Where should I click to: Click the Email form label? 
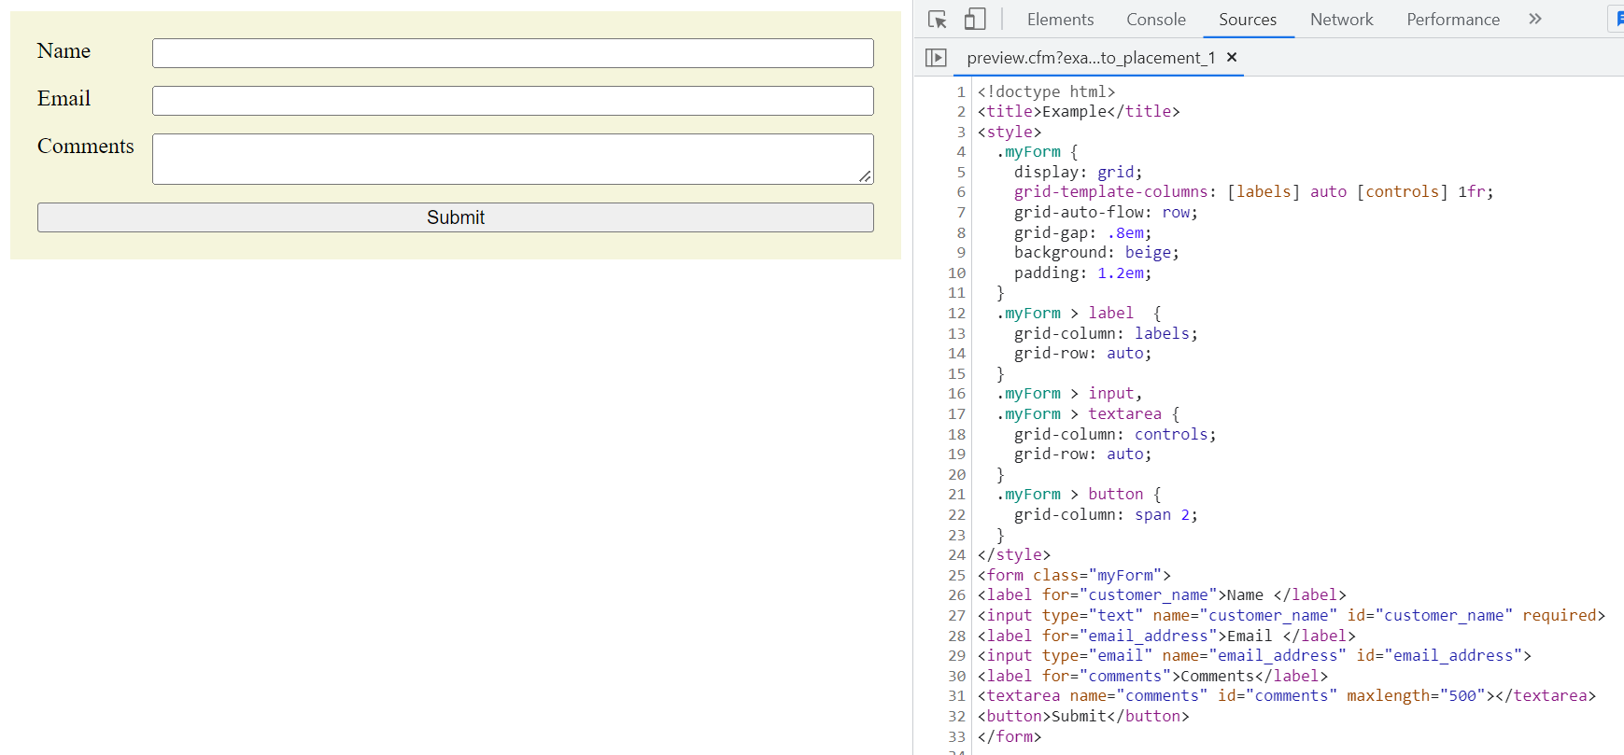(x=64, y=99)
